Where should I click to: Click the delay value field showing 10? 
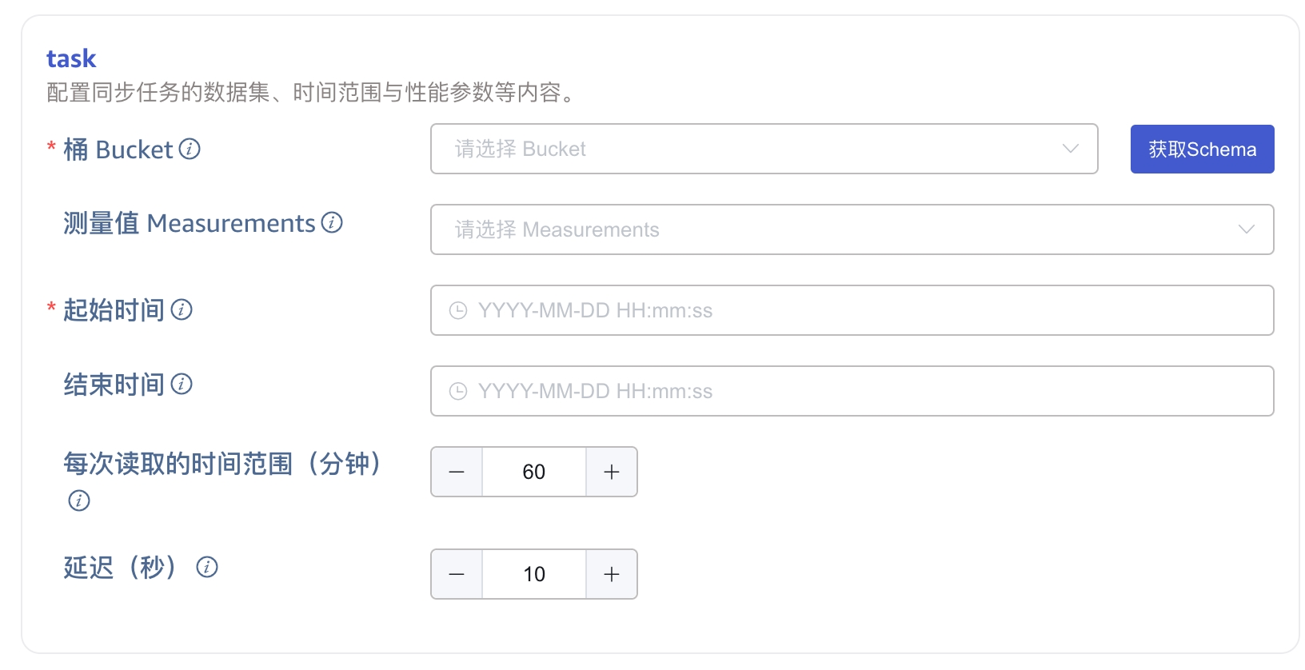click(x=534, y=574)
